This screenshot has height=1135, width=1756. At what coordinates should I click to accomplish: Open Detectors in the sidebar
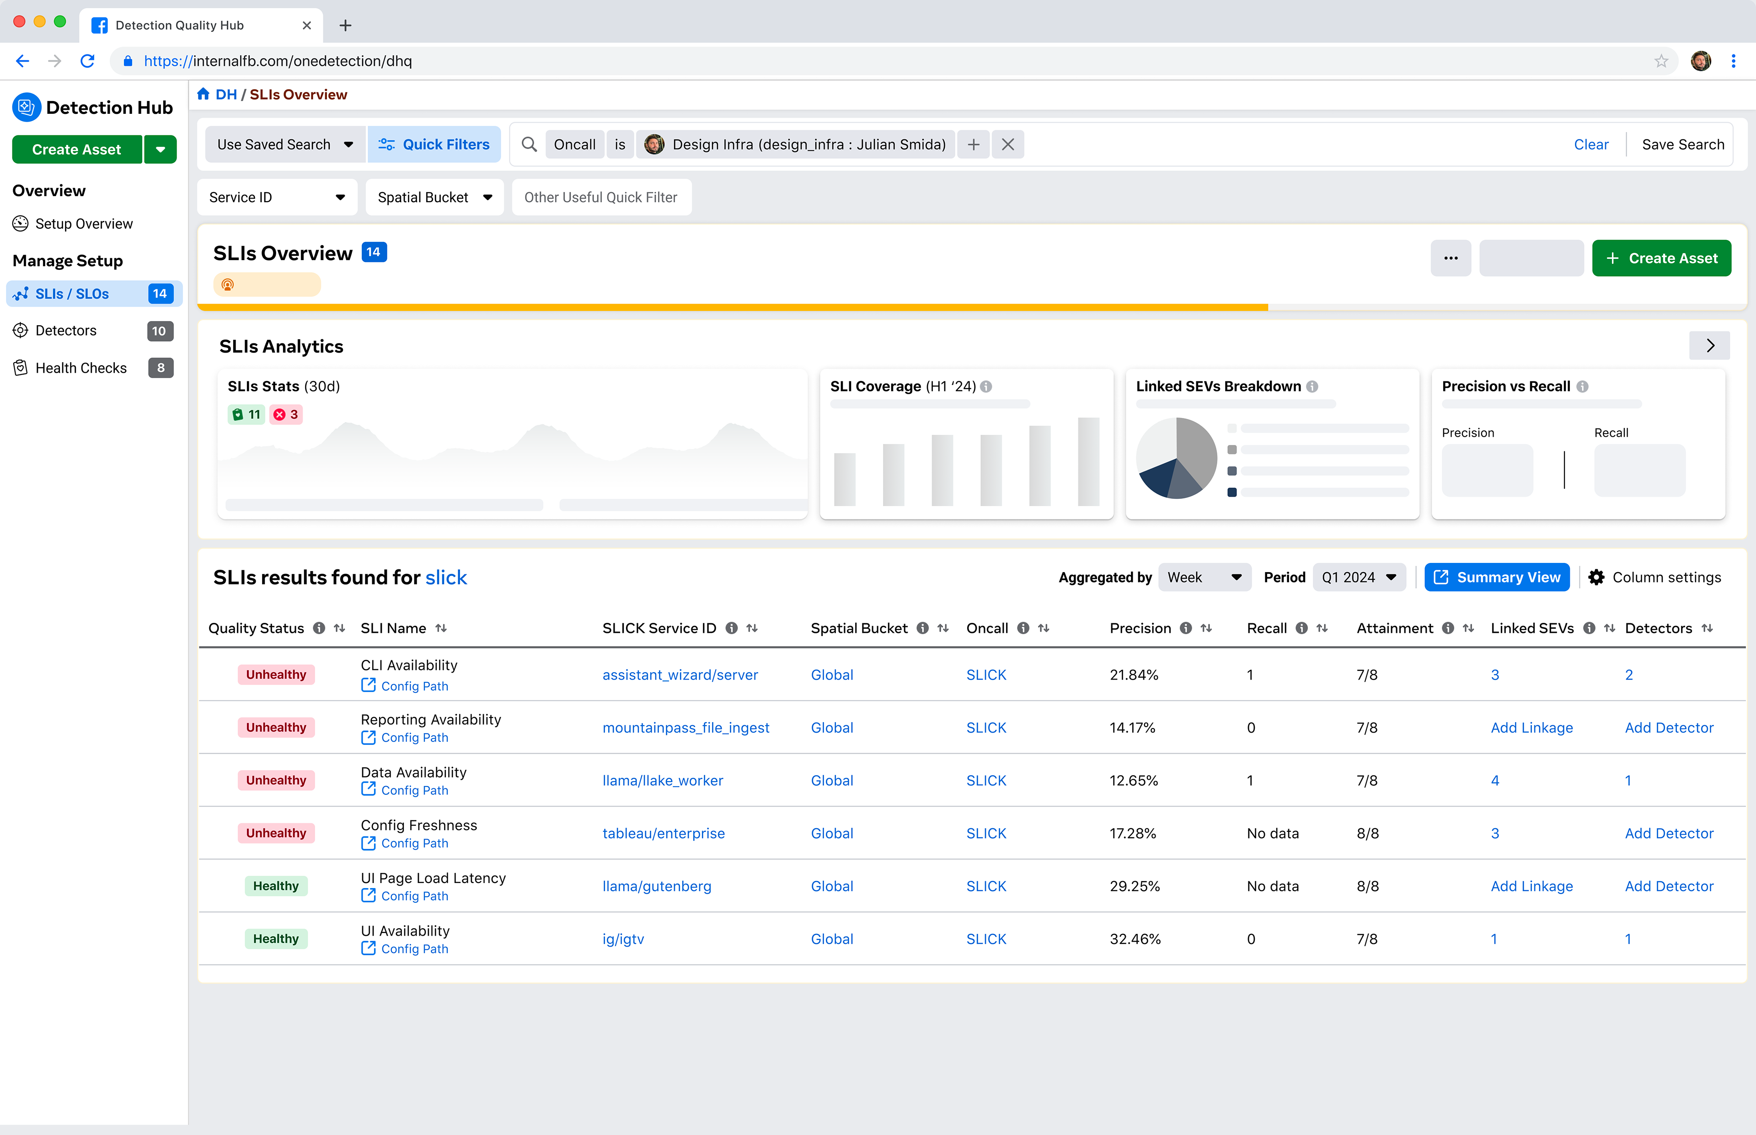(x=65, y=330)
